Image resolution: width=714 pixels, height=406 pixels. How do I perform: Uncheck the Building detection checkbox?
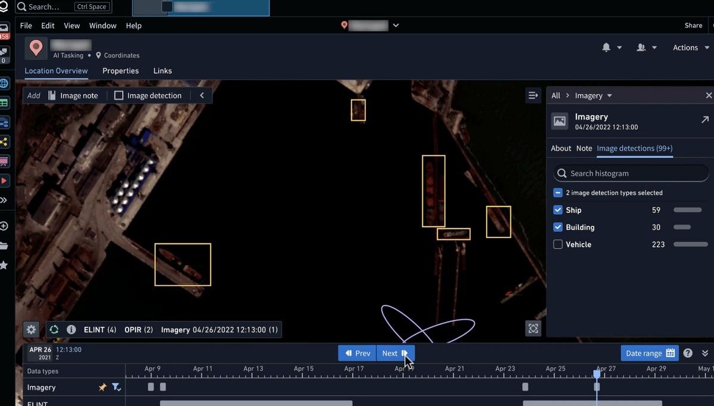tap(558, 227)
